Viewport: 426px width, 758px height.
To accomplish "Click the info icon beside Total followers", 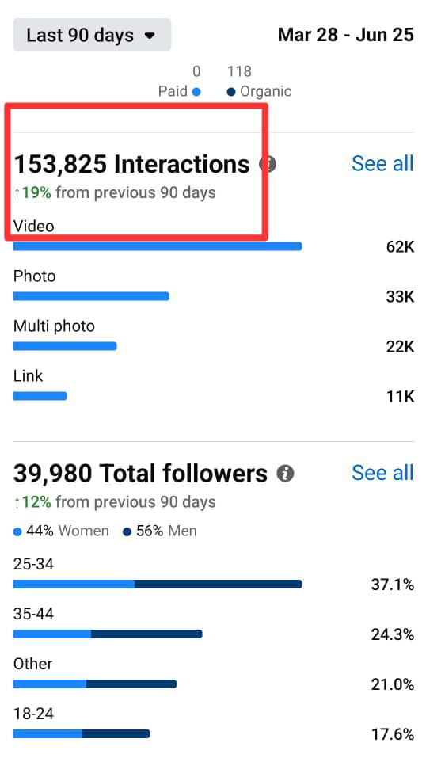I will (285, 474).
